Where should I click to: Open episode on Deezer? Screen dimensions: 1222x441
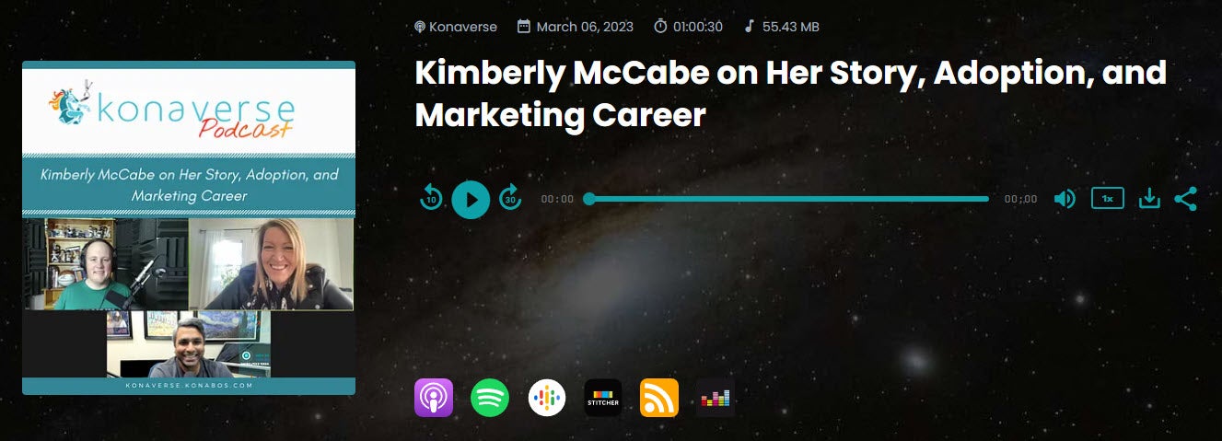coord(716,398)
